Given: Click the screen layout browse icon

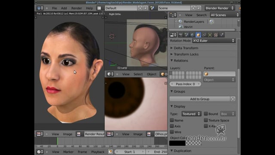Looking at the screenshot, I should [x=99, y=8].
